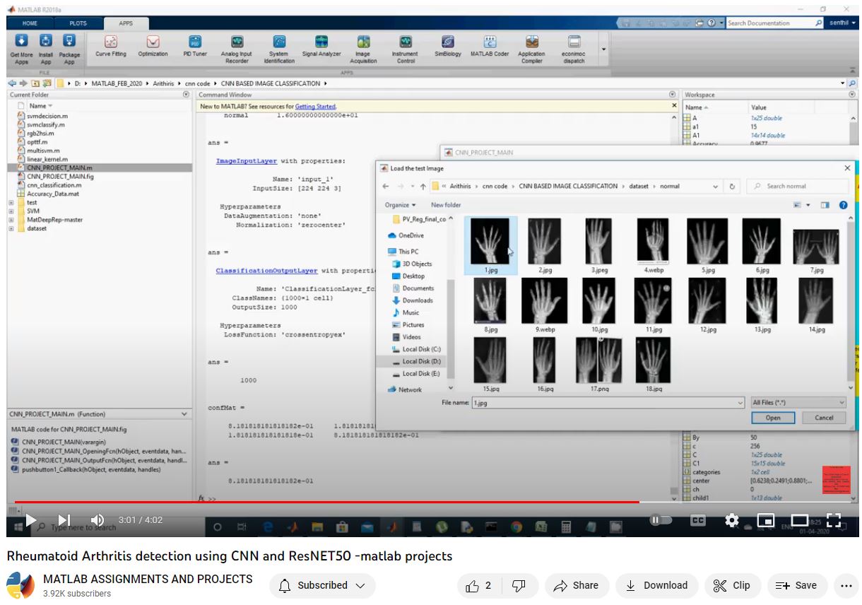Image resolution: width=862 pixels, height=605 pixels.
Task: Expand the dataset folder in Current Folder
Action: (x=11, y=228)
